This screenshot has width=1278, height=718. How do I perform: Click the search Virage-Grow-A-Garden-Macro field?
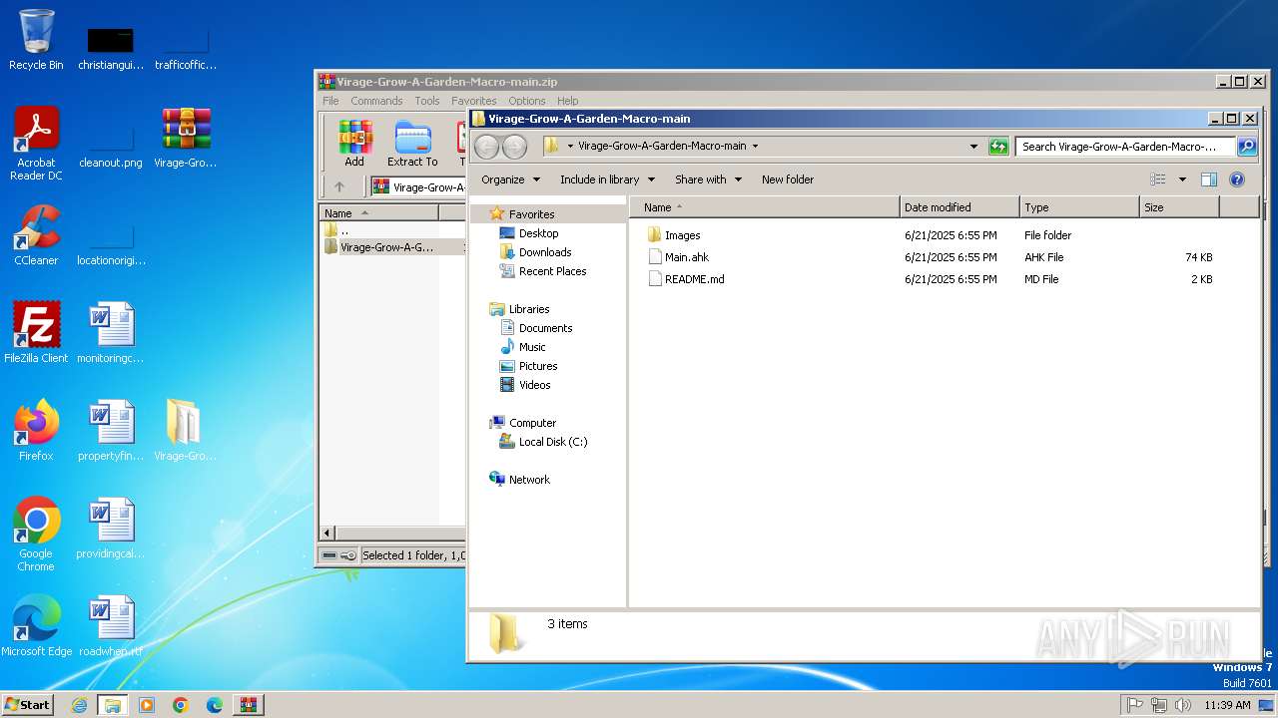(x=1126, y=147)
